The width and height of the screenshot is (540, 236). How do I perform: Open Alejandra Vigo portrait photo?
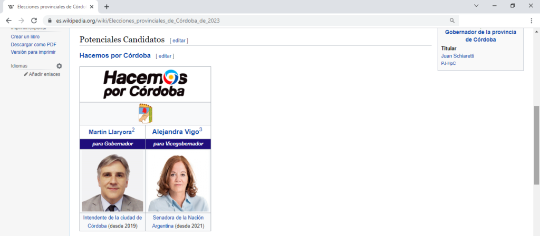[x=178, y=181]
